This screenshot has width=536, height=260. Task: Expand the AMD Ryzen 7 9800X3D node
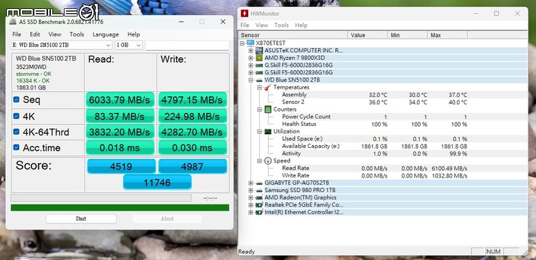coord(251,58)
